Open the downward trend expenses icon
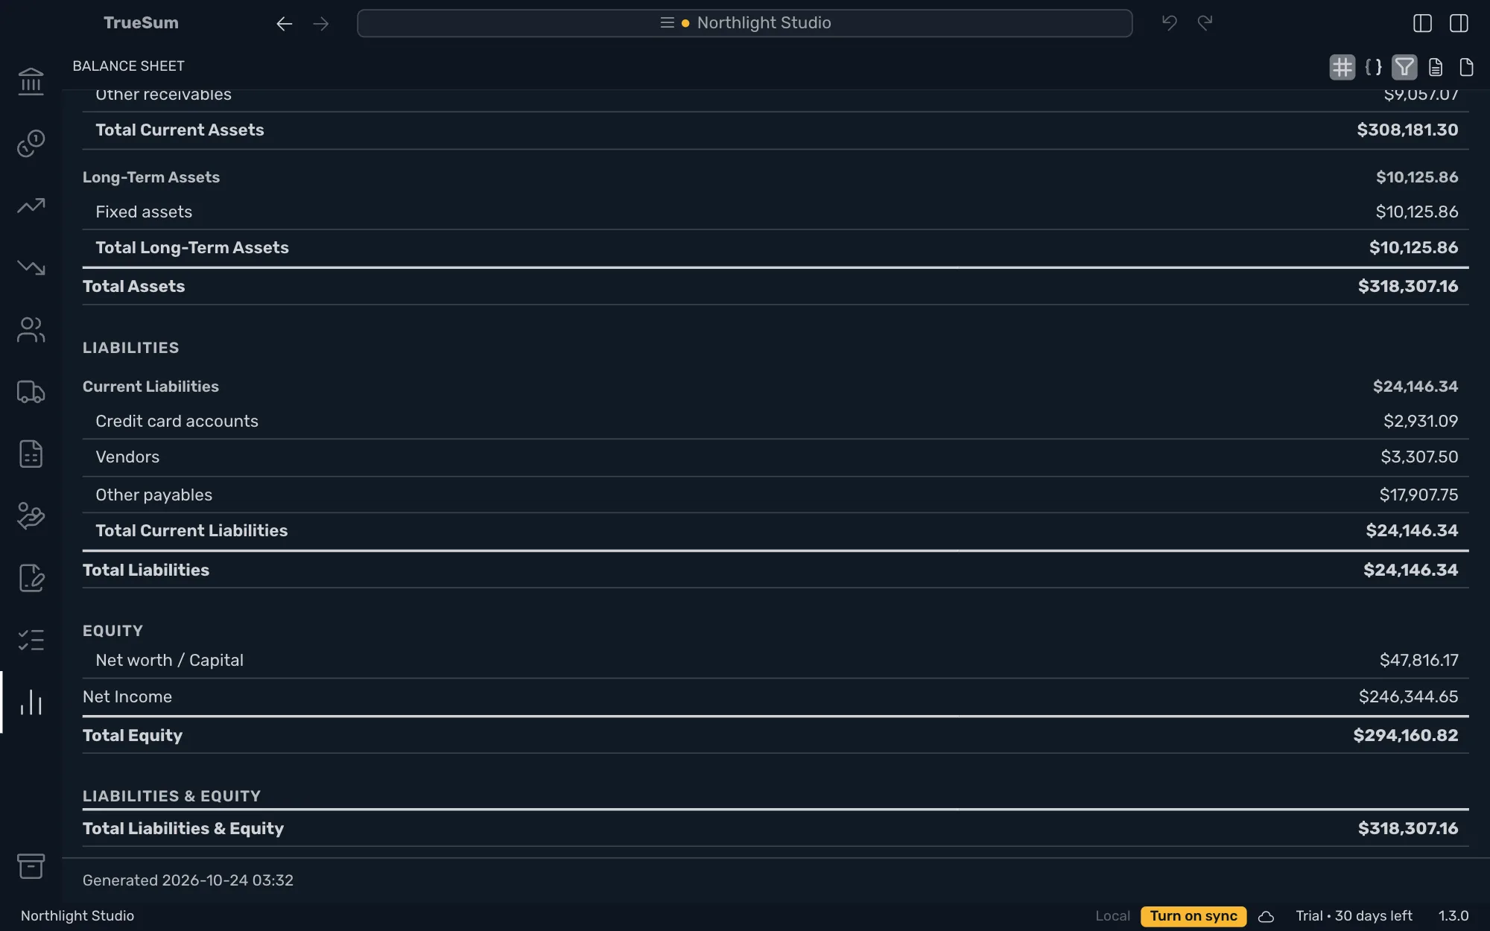 coord(31,267)
